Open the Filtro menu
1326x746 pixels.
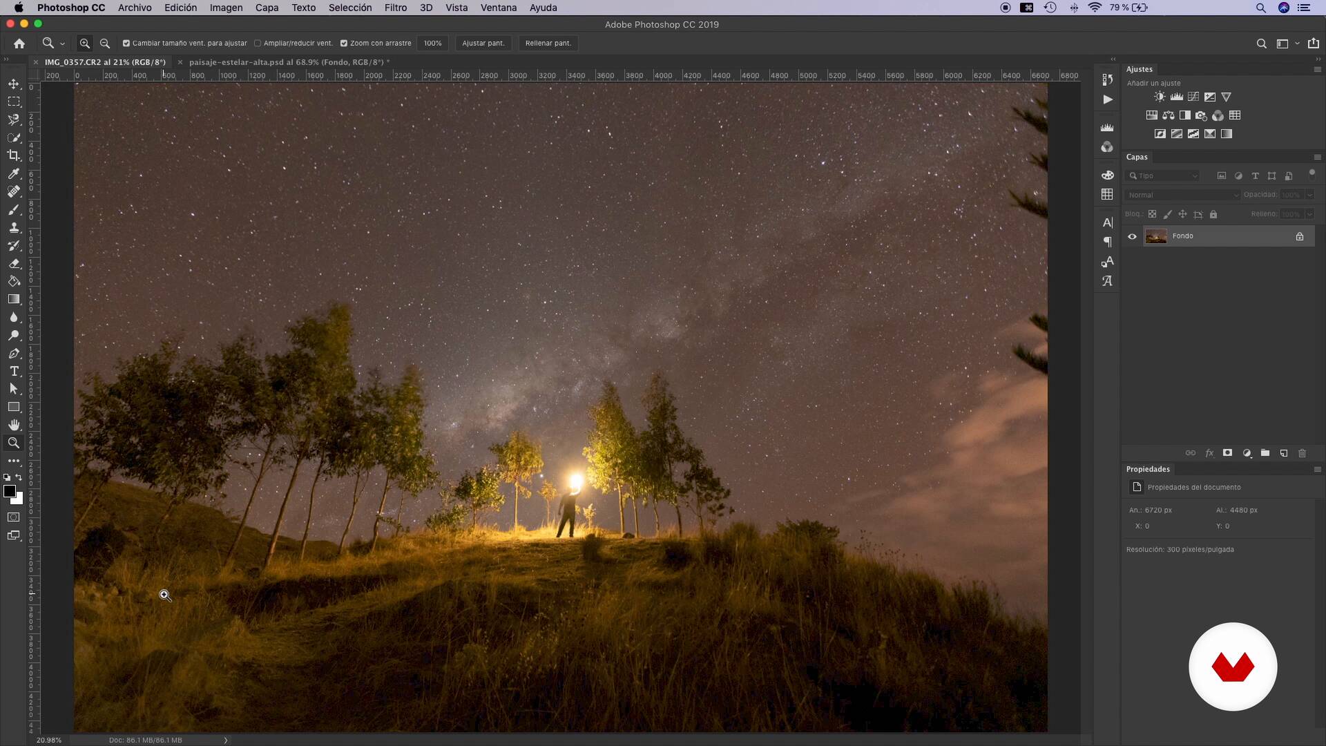[x=395, y=8]
